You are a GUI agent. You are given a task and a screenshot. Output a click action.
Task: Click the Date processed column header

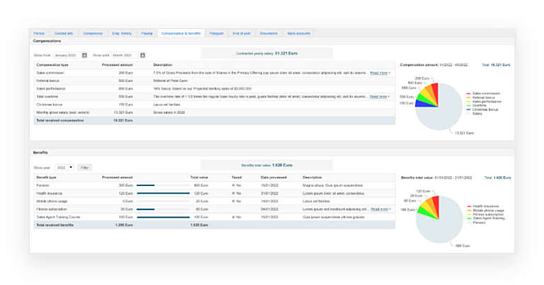coord(273,178)
